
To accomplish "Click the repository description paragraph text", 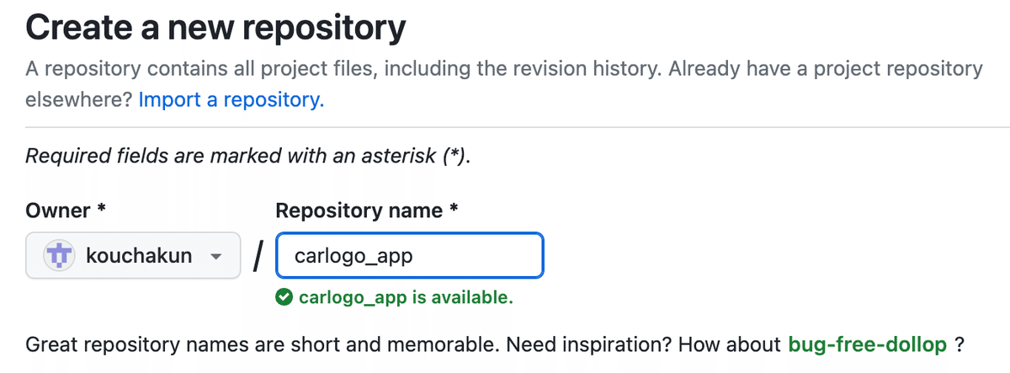I will click(x=504, y=83).
